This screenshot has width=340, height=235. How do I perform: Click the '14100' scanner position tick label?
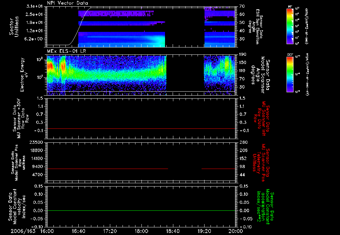36,158
